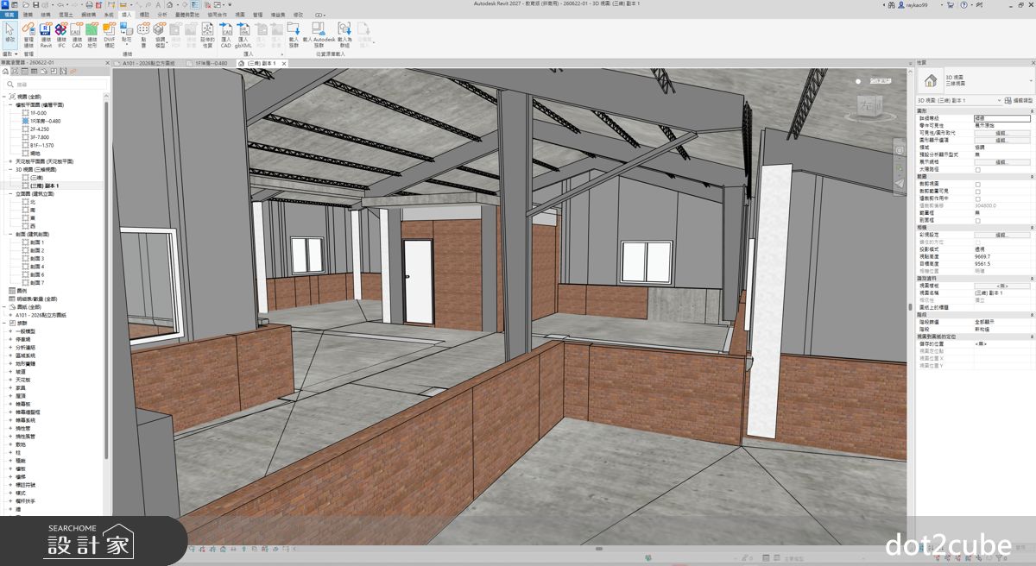Expand 天花板平面圖 tree node
This screenshot has width=1036, height=566.
click(10, 161)
